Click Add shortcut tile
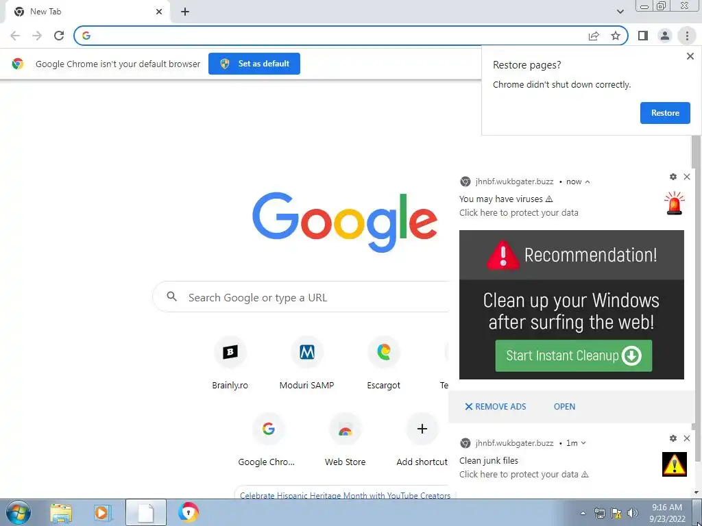 click(422, 440)
